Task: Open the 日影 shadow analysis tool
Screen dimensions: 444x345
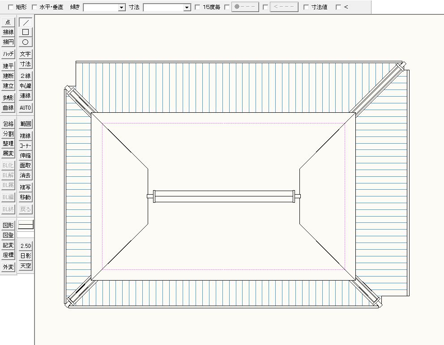Action: (x=26, y=256)
